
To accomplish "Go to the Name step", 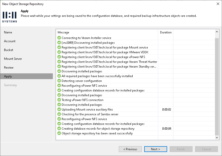I will (8, 32).
